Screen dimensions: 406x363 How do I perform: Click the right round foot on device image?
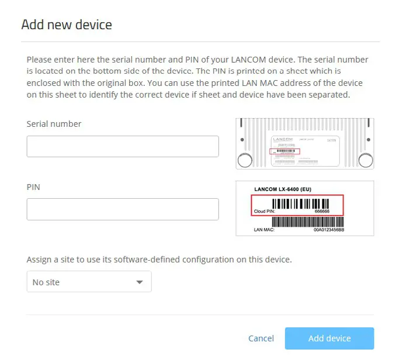click(365, 159)
